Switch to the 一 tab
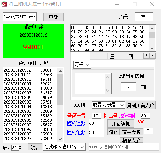The image size is (161, 153). click(x=80, y=56)
